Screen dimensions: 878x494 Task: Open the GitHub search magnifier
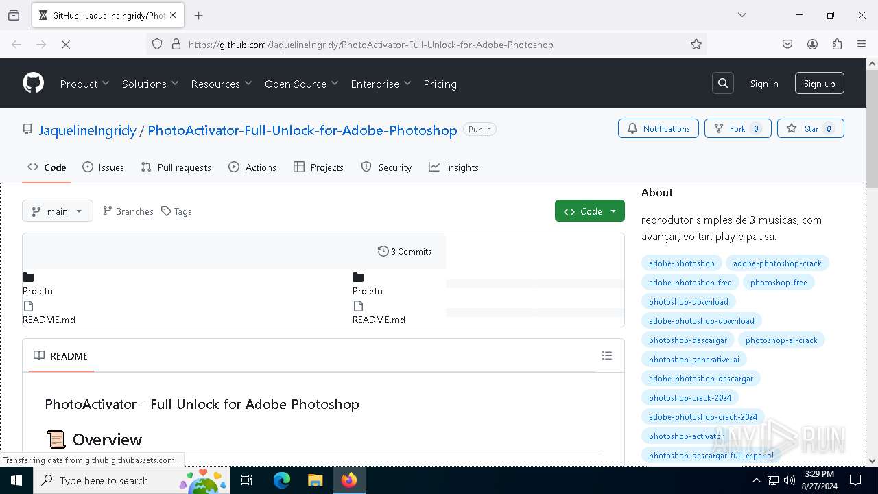(723, 83)
